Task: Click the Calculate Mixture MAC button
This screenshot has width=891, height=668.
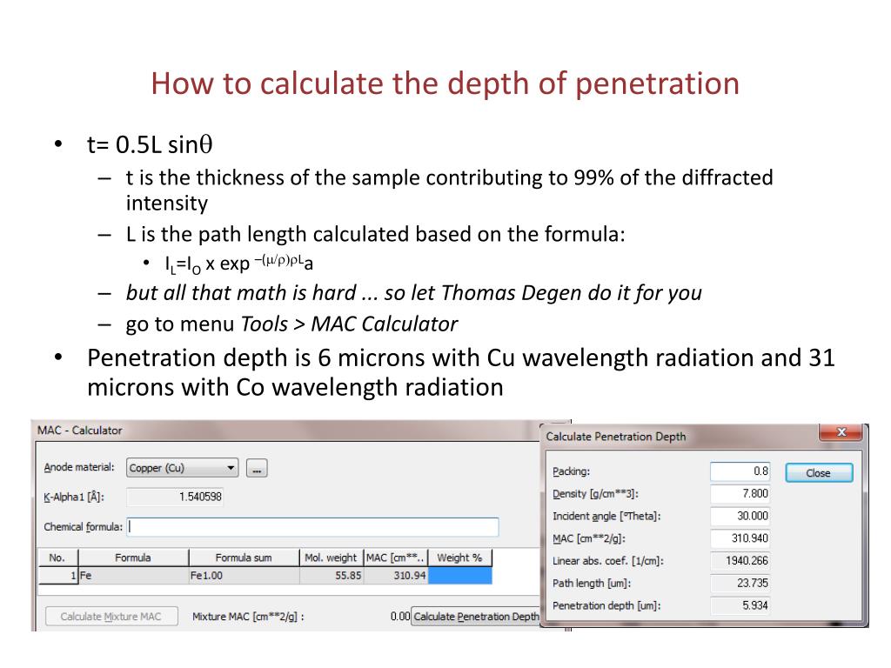Action: pos(111,617)
